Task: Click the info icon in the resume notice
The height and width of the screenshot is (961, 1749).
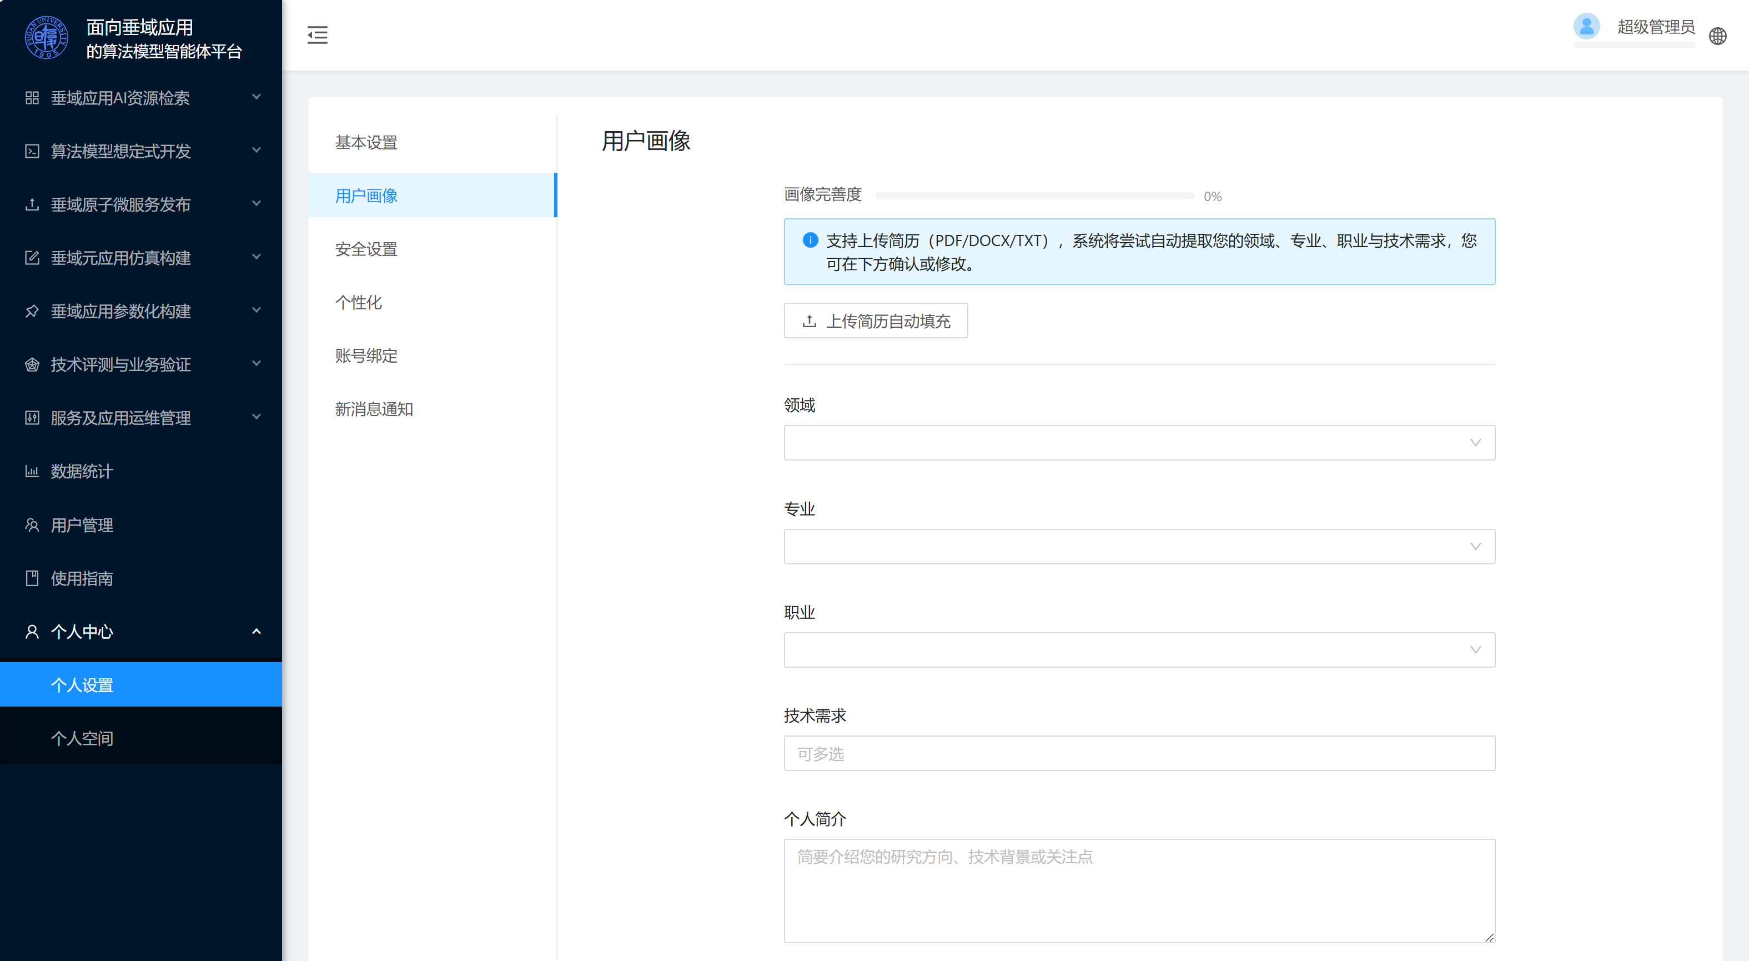Action: 810,240
